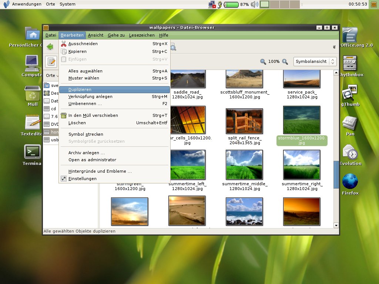
Task: Select the DVD drive sidebar entry
Action: point(51,124)
